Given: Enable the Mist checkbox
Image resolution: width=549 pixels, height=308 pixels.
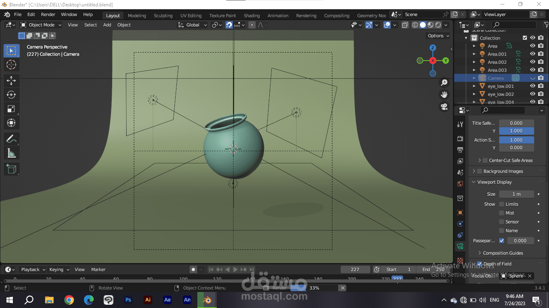Looking at the screenshot, I should tap(502, 213).
